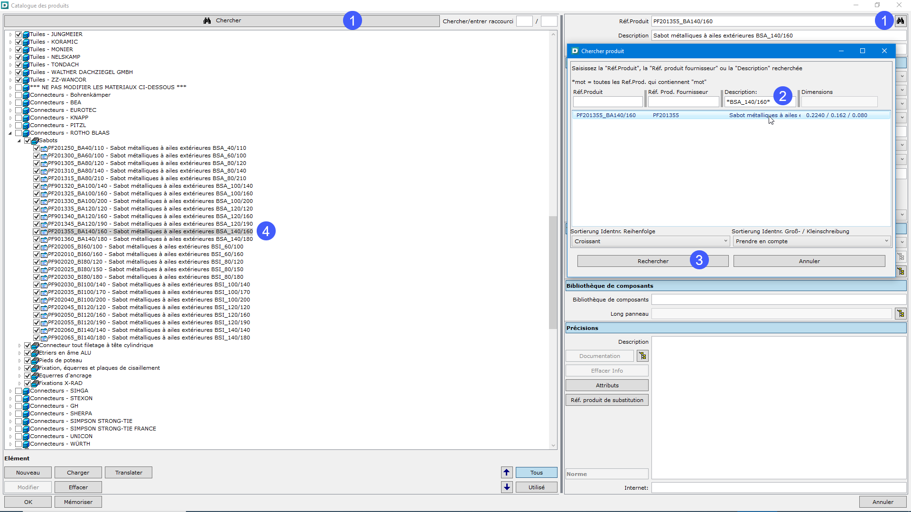
Task: Click the blue up arrow button
Action: click(507, 473)
